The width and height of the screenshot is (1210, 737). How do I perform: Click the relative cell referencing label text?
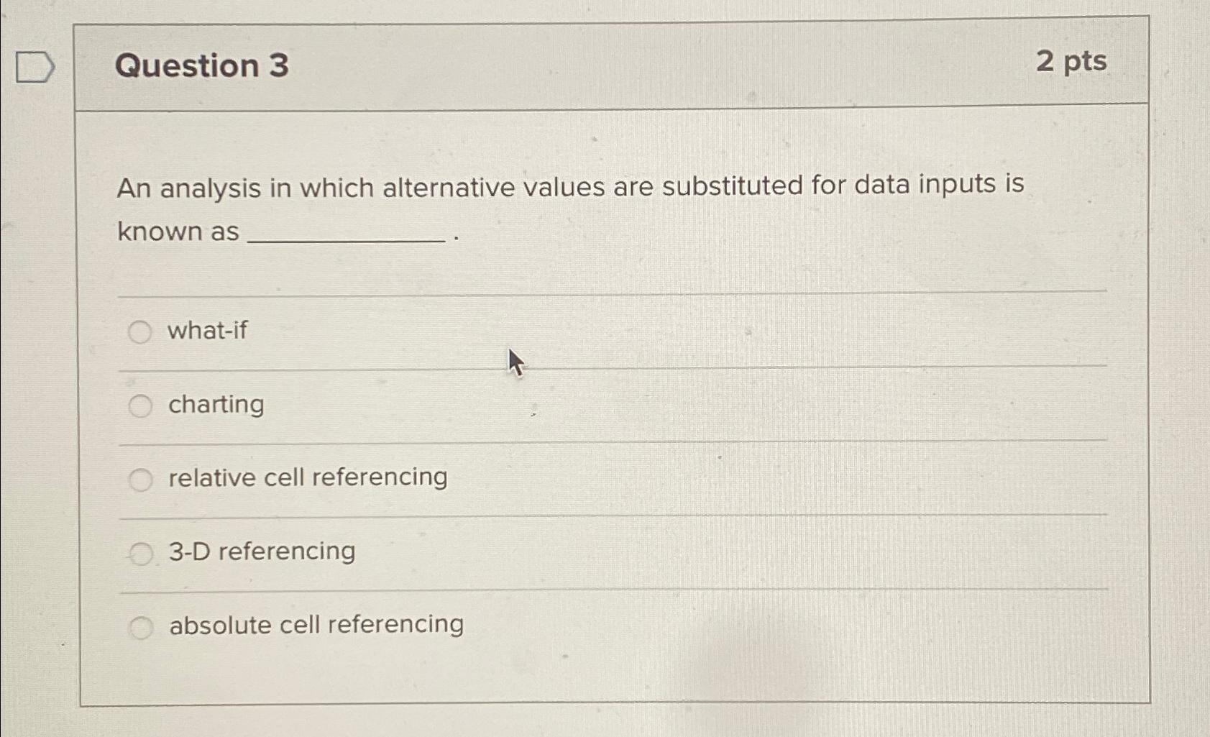[306, 477]
